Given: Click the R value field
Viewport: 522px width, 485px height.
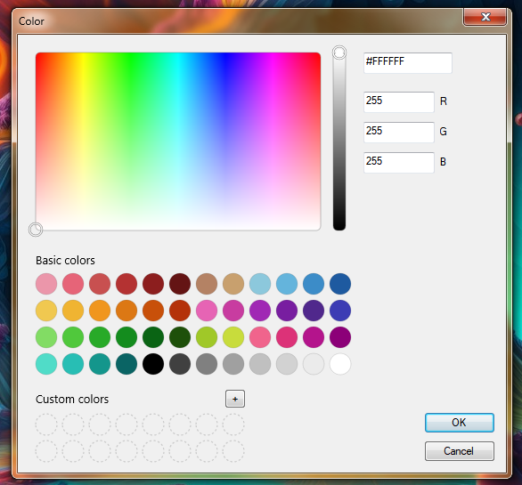Looking at the screenshot, I should tap(399, 101).
